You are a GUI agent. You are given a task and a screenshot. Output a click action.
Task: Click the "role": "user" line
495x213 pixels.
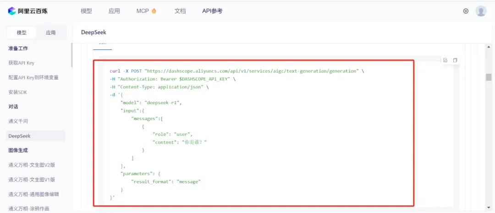click(x=172, y=135)
